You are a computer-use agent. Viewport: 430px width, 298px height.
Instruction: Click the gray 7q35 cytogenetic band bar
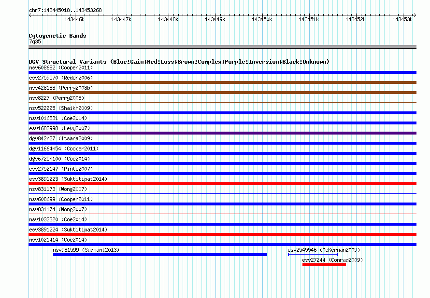tap(222, 47)
